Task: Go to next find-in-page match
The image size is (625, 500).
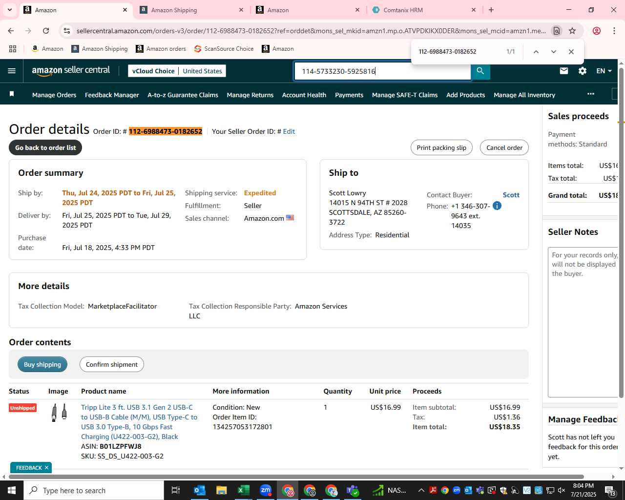Action: point(554,52)
